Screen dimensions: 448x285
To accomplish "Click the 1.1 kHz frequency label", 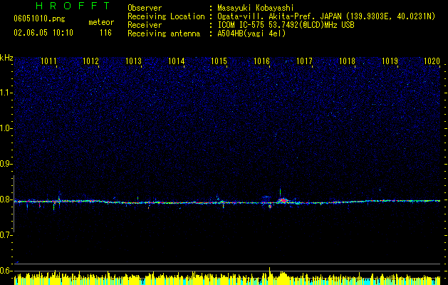I will pos(6,93).
